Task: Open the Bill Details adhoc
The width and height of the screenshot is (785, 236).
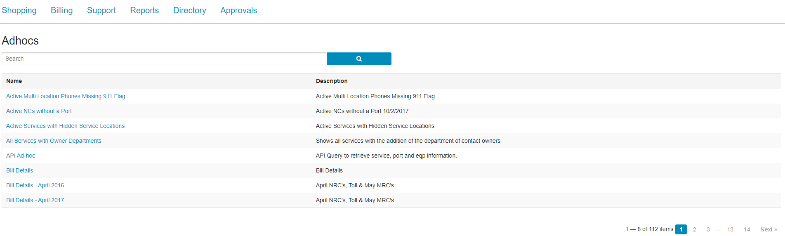Action: click(19, 170)
